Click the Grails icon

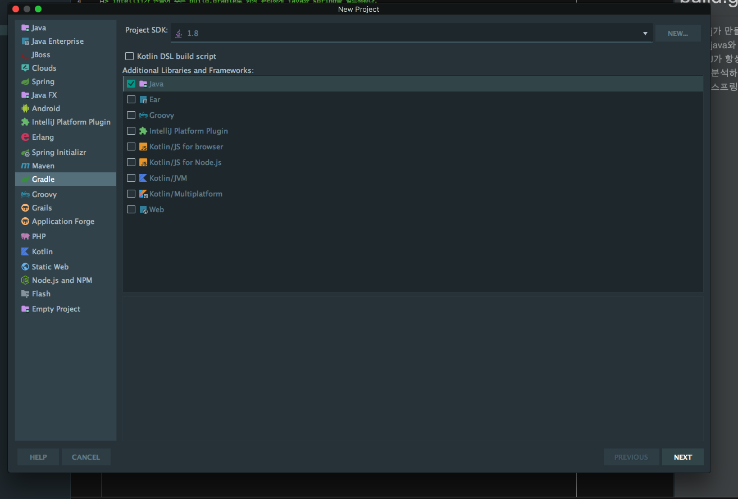tap(25, 208)
